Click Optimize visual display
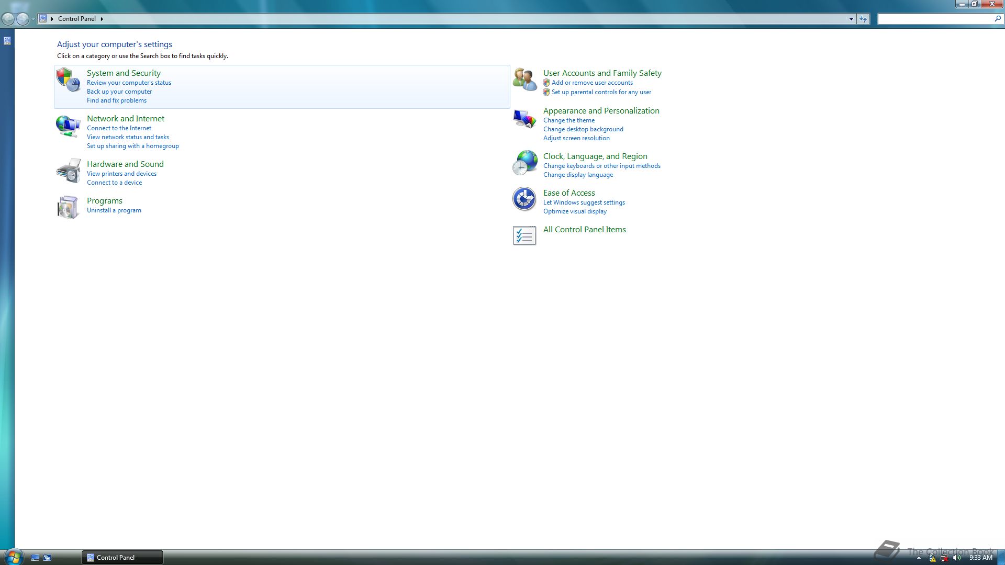The height and width of the screenshot is (565, 1005). [x=575, y=211]
